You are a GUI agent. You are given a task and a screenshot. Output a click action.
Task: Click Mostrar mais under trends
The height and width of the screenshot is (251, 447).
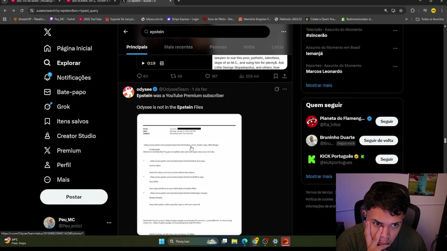319,85
